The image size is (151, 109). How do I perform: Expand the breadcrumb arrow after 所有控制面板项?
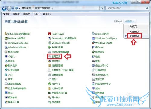point(53,8)
